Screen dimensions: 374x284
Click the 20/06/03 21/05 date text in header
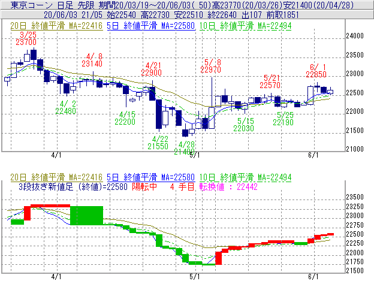(x=73, y=15)
